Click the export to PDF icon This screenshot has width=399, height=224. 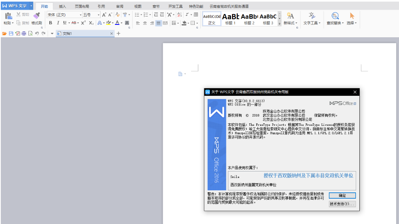[x=18, y=33]
